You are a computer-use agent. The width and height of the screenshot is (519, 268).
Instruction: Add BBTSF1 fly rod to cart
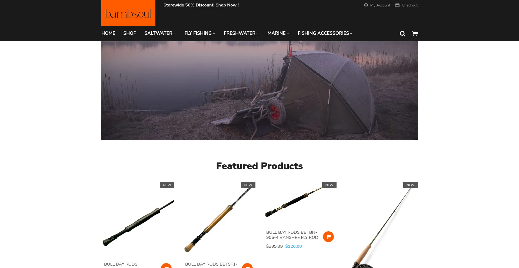247,266
